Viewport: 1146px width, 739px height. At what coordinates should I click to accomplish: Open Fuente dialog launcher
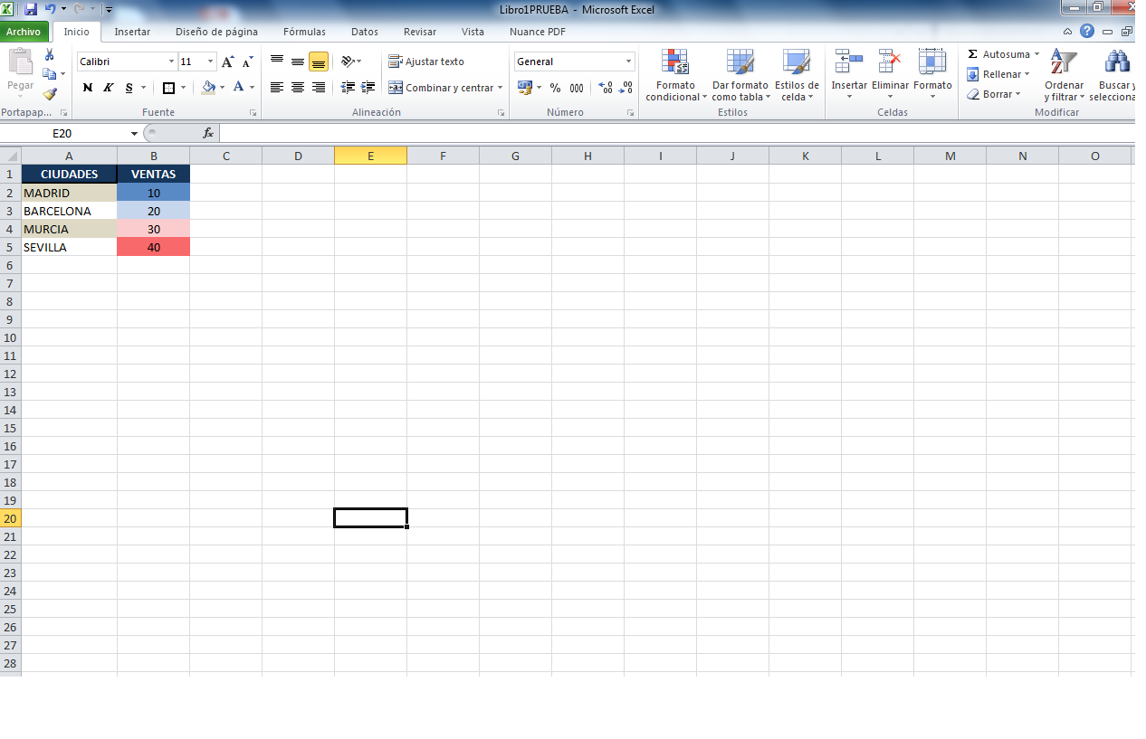tap(253, 113)
